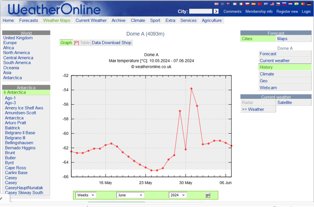Select Europe in World list
The width and height of the screenshot is (314, 207).
pyautogui.click(x=10, y=43)
